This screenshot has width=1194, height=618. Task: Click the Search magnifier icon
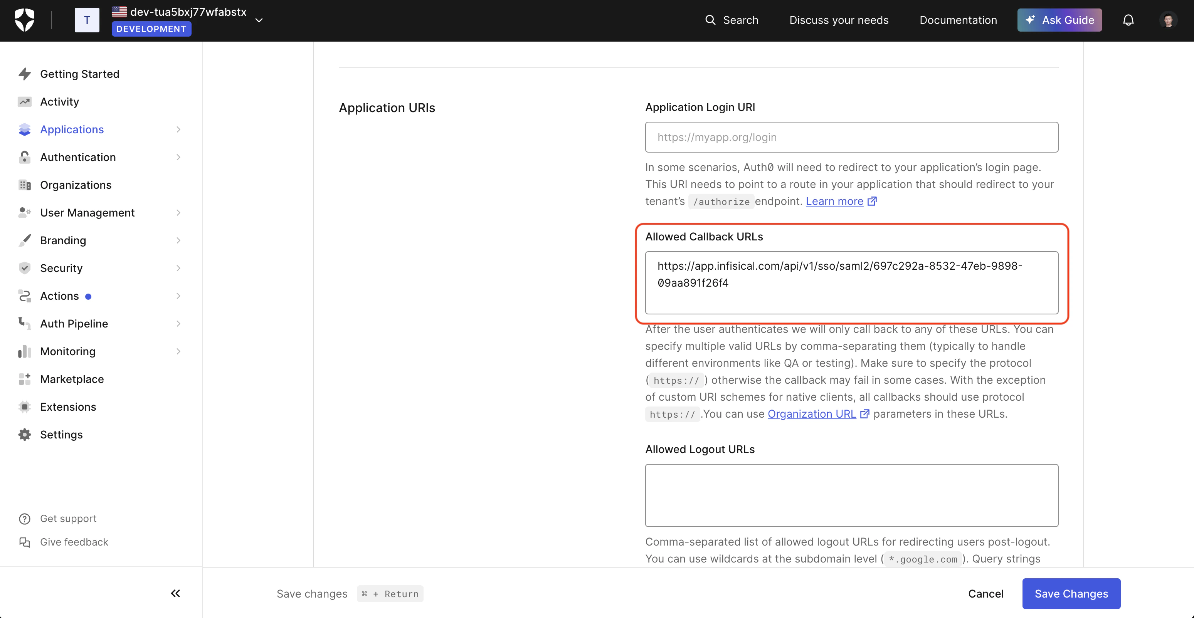pos(710,20)
